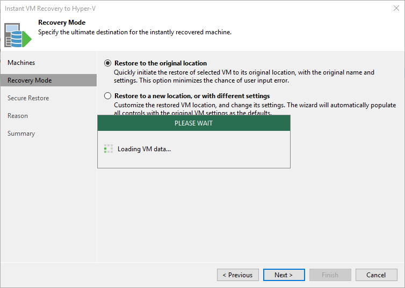
Task: Select the Recovery Mode step
Action: tap(48, 80)
